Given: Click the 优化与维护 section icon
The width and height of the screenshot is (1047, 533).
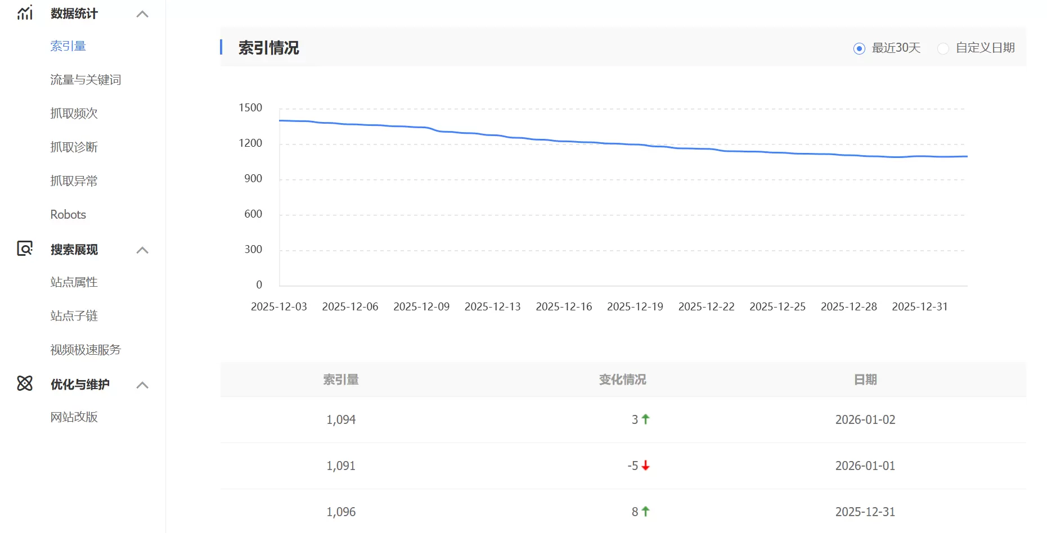Looking at the screenshot, I should [x=25, y=383].
